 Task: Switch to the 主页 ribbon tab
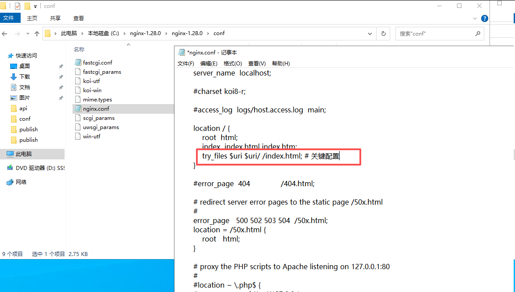click(32, 18)
